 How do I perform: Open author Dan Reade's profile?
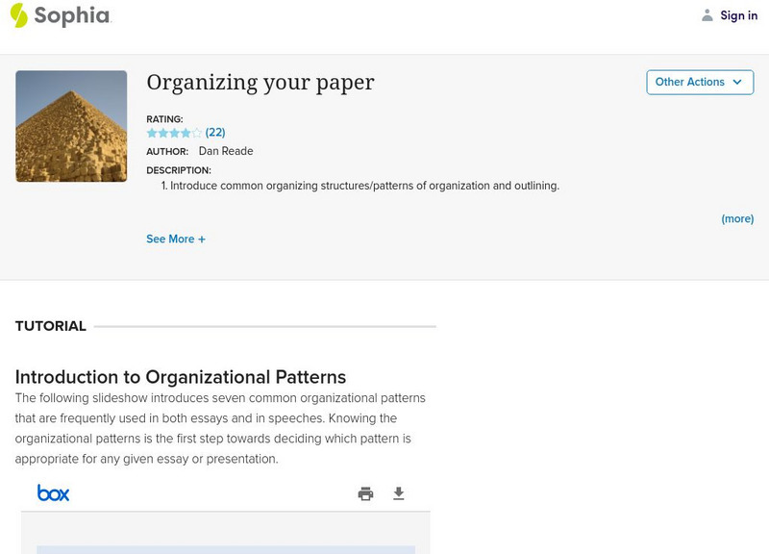coord(226,151)
